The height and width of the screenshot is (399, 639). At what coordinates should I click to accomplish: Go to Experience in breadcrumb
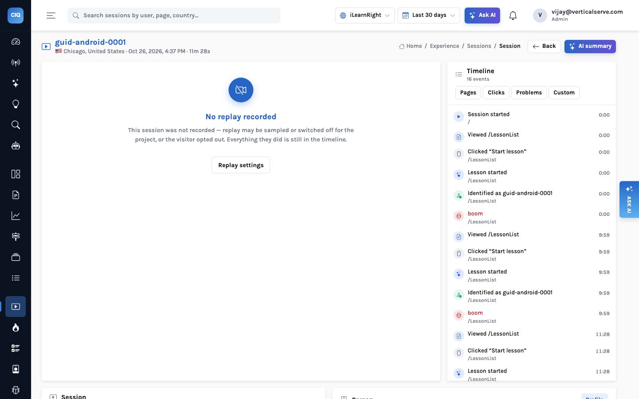(x=444, y=46)
